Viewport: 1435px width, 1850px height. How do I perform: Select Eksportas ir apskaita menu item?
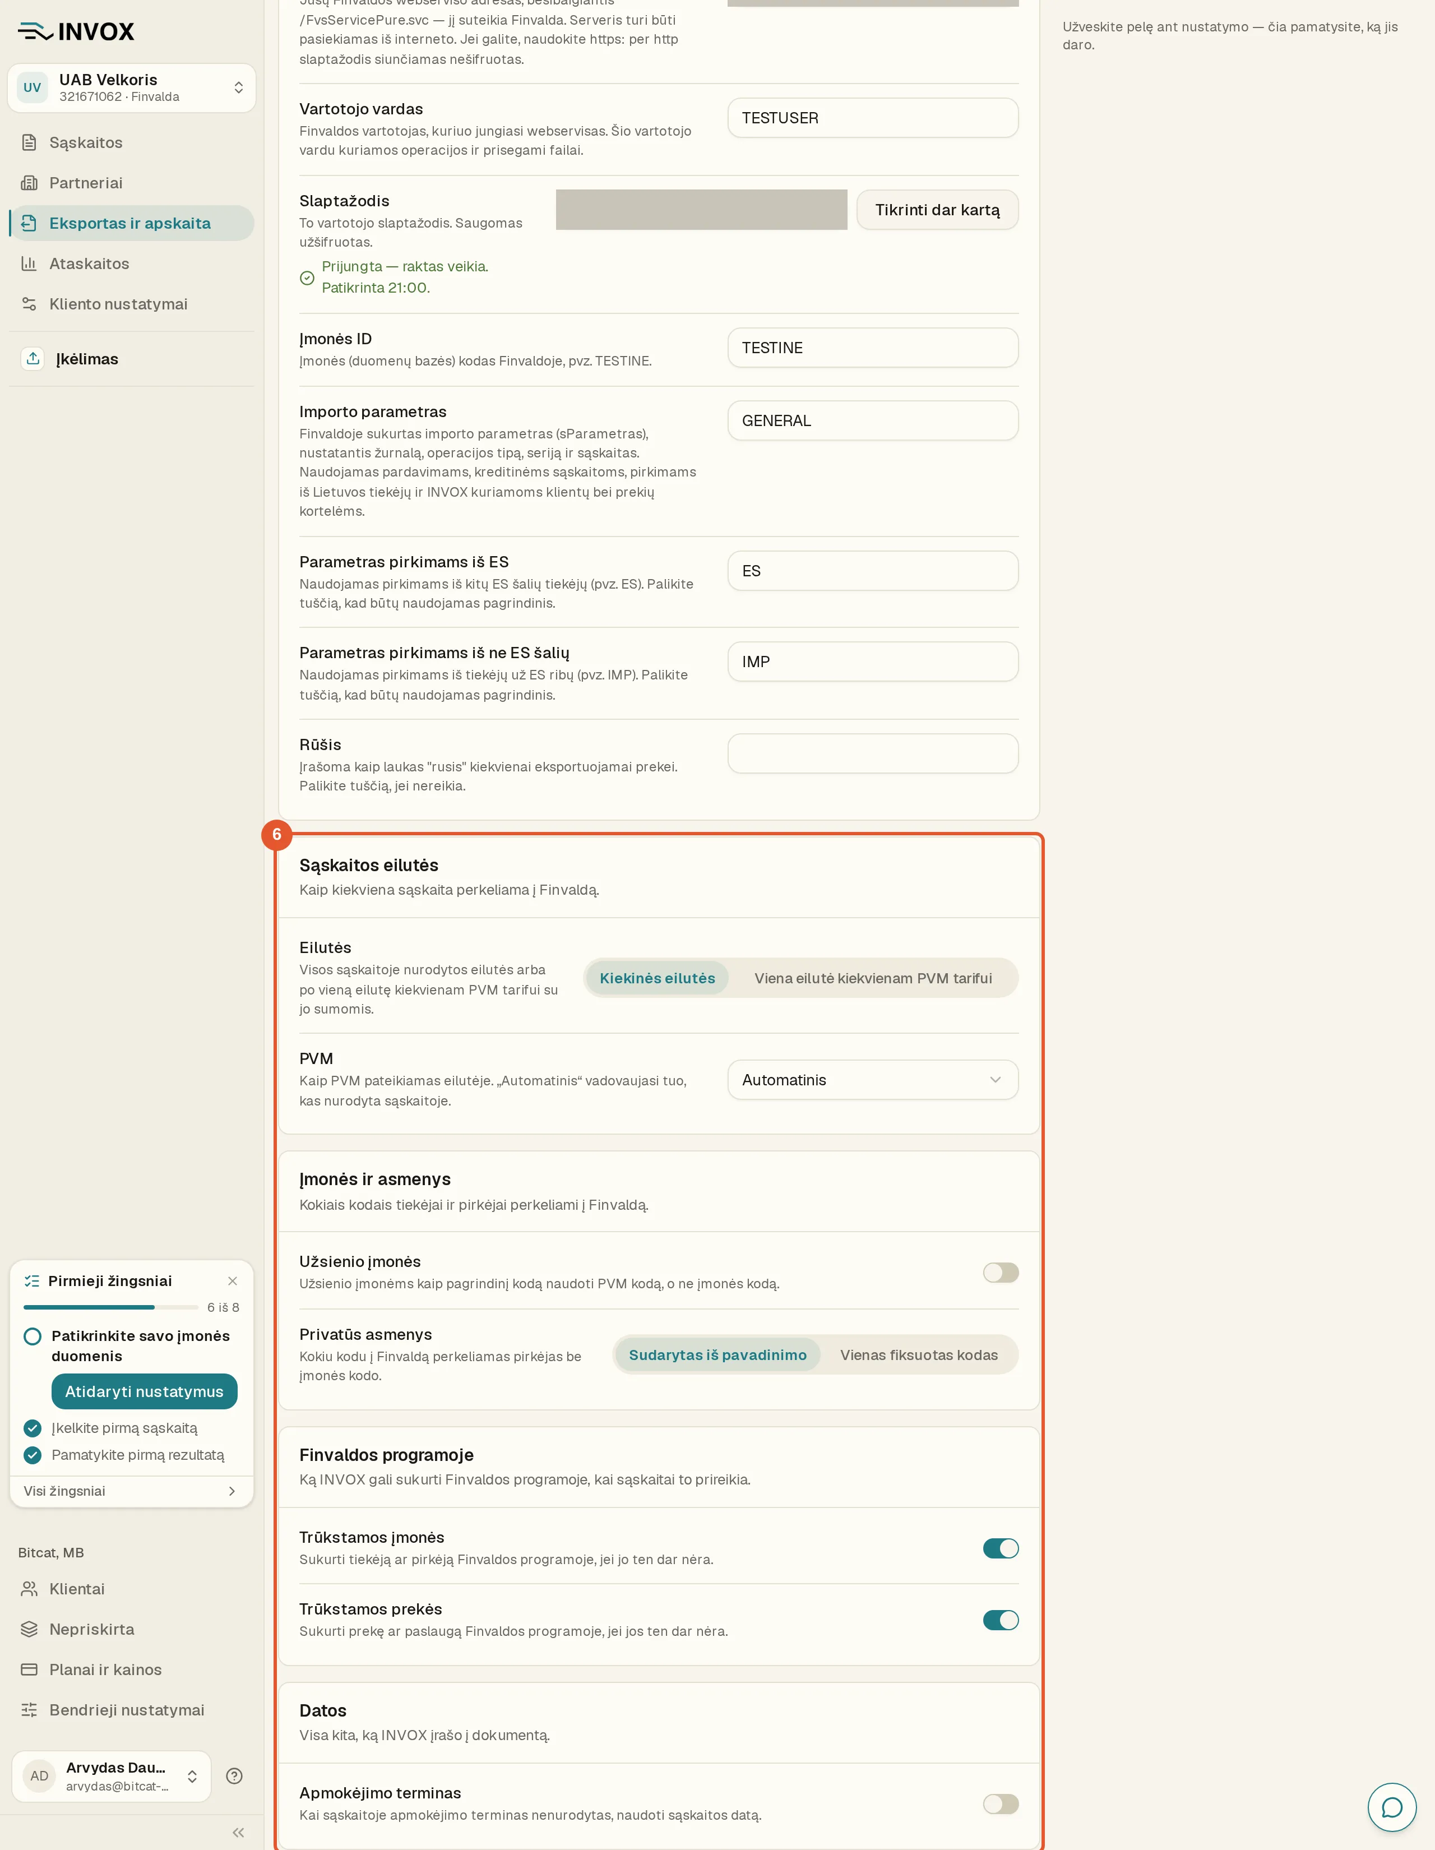click(131, 223)
